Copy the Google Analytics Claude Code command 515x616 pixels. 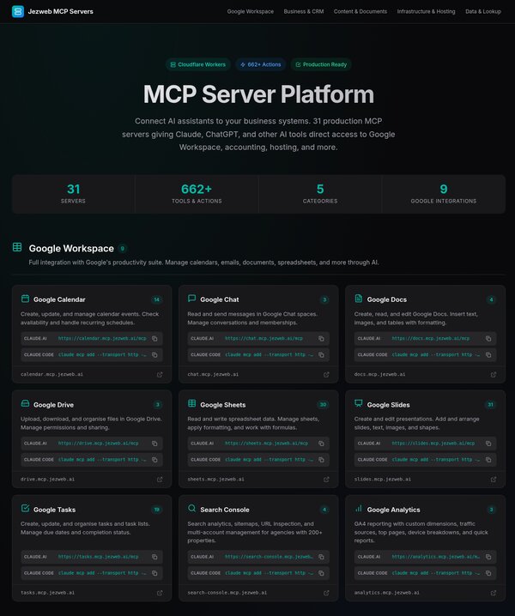488,572
